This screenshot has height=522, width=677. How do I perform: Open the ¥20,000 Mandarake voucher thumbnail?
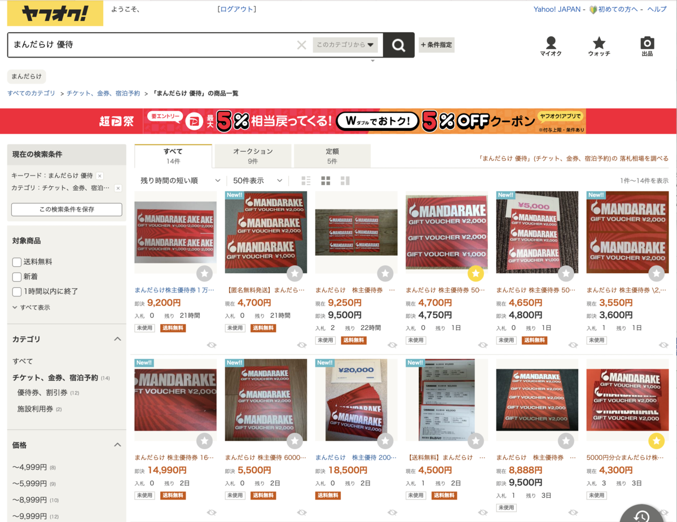[x=356, y=400]
